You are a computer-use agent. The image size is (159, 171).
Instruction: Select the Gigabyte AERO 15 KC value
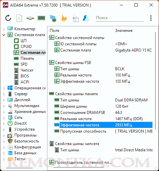[133, 50]
